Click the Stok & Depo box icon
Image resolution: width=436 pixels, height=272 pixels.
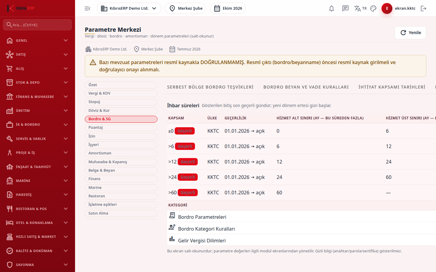(x=10, y=83)
